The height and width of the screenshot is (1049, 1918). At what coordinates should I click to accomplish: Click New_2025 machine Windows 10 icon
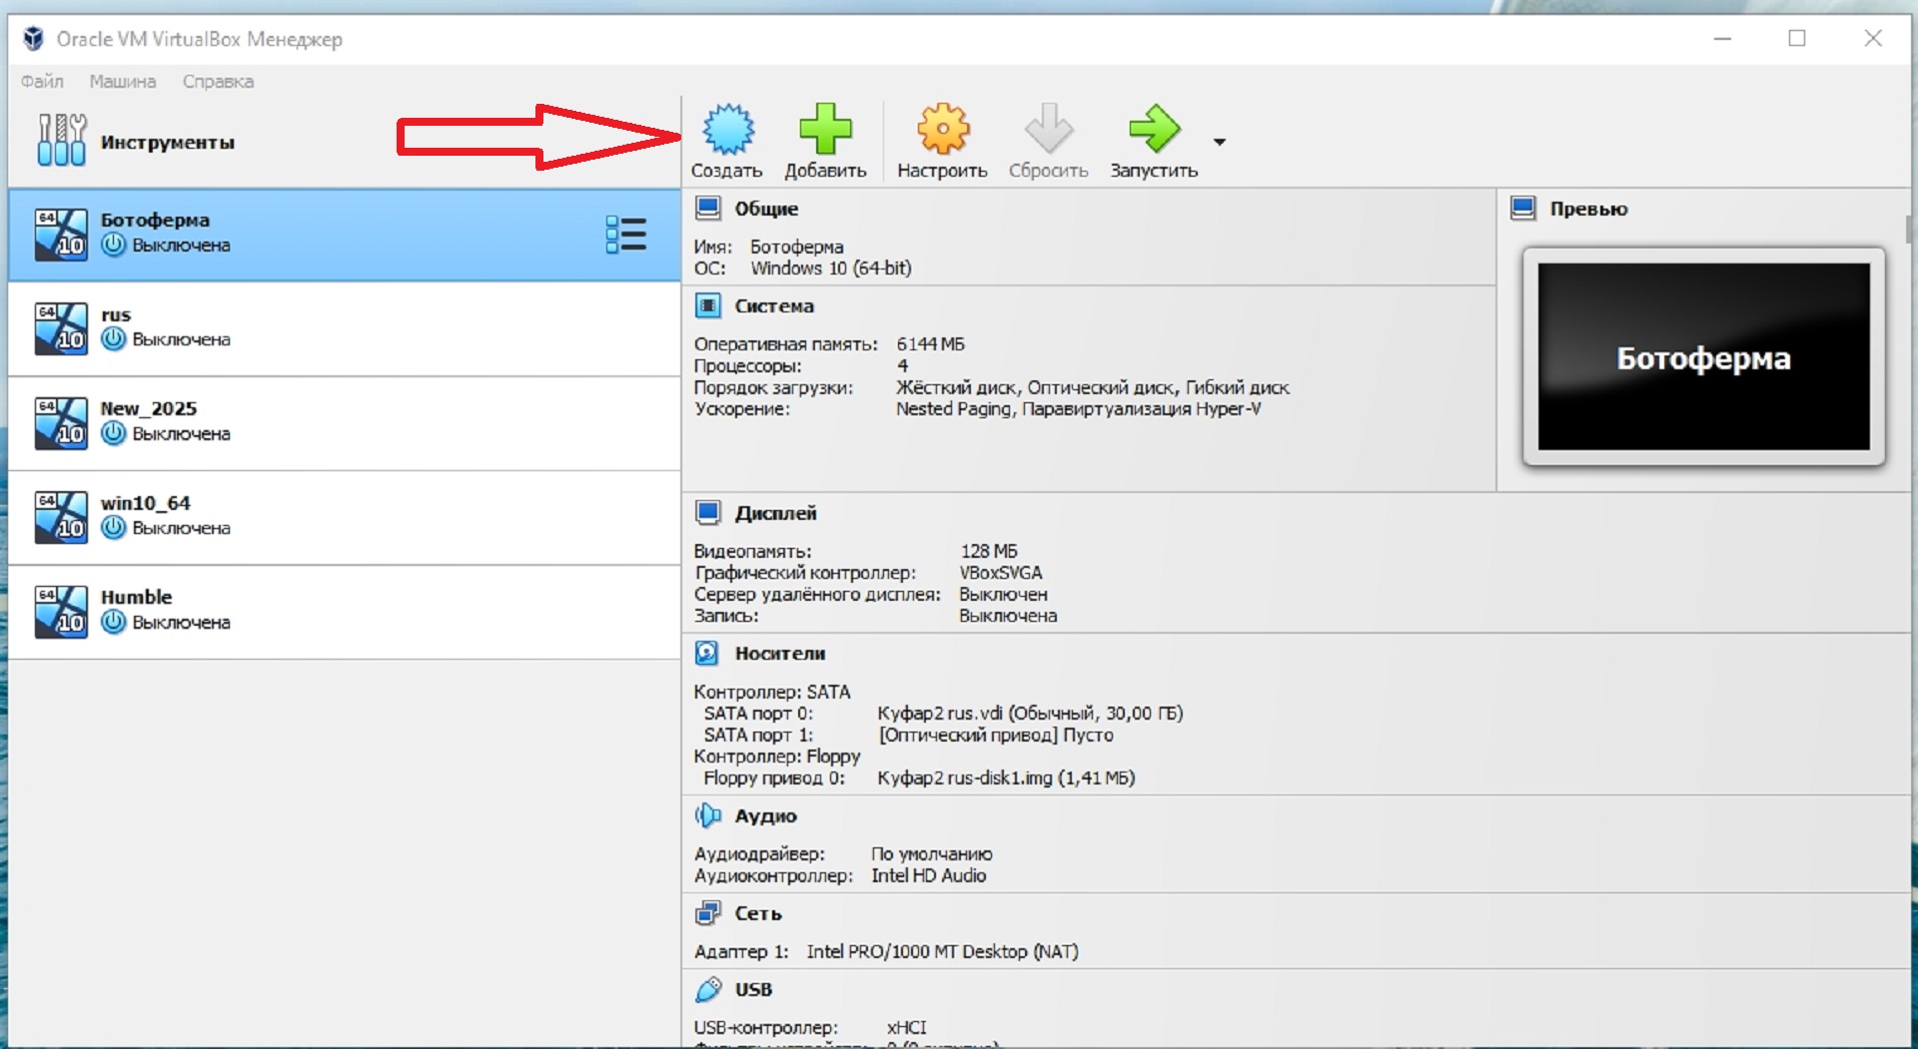click(x=61, y=423)
